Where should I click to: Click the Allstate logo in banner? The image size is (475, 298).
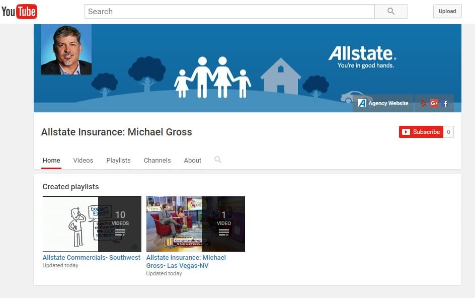362,57
